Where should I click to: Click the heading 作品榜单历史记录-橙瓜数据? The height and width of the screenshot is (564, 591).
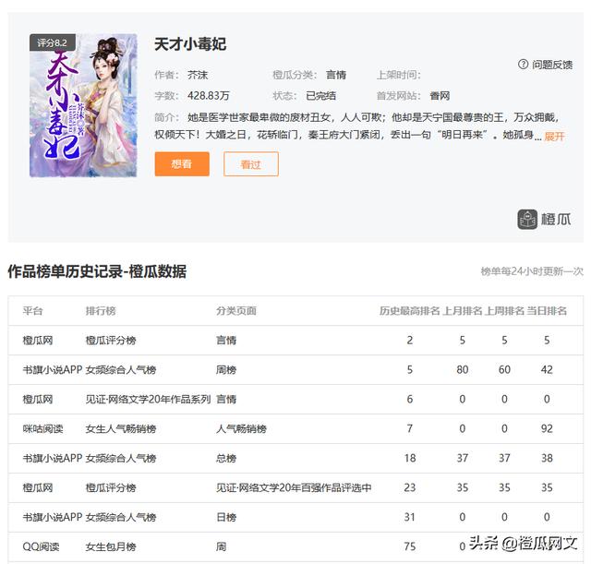[x=97, y=271]
